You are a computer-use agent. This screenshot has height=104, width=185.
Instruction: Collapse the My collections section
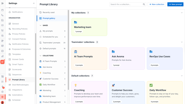(182, 13)
